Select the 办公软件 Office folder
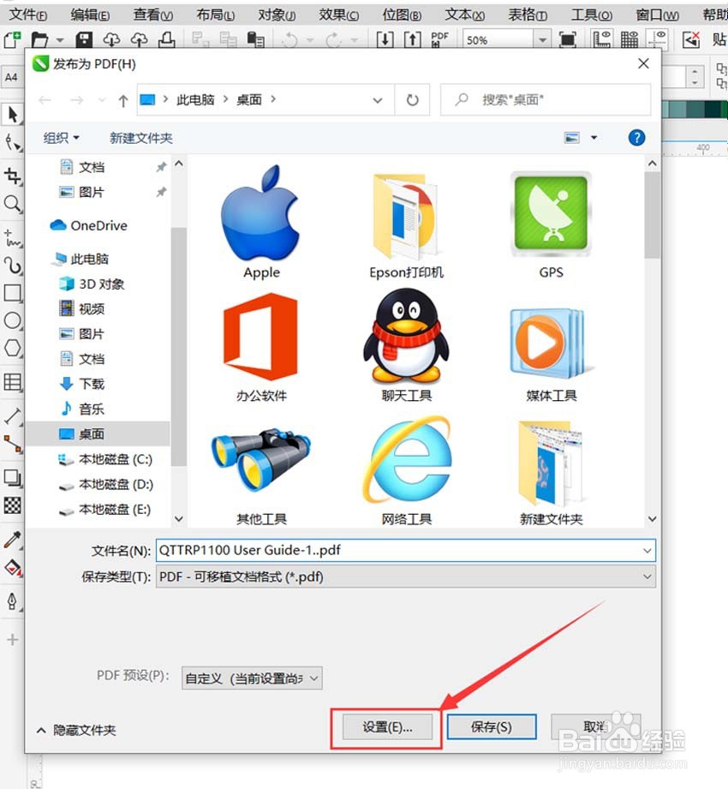The image size is (728, 789). 260,347
